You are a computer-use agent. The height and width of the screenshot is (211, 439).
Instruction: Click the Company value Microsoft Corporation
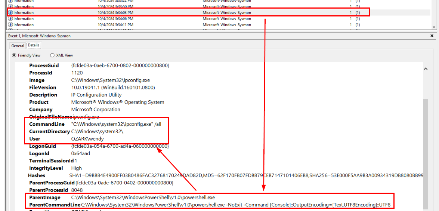point(96,109)
